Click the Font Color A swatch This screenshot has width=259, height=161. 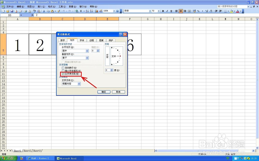coord(238,11)
